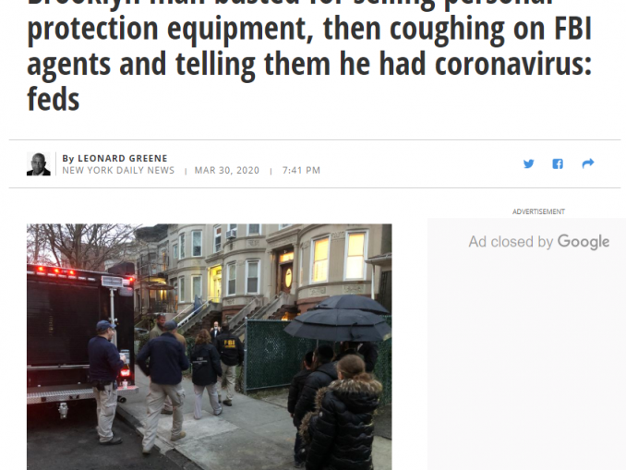Click the agent wearing the FBI jacket

pyautogui.click(x=229, y=364)
